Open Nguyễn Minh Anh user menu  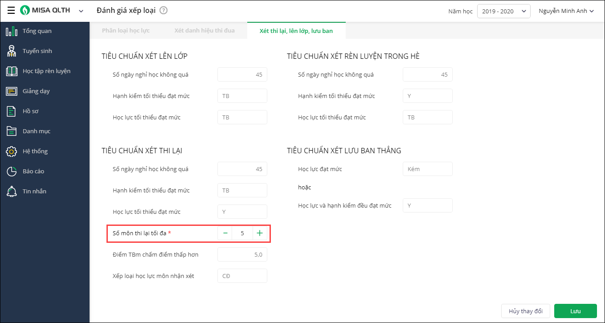tap(566, 11)
